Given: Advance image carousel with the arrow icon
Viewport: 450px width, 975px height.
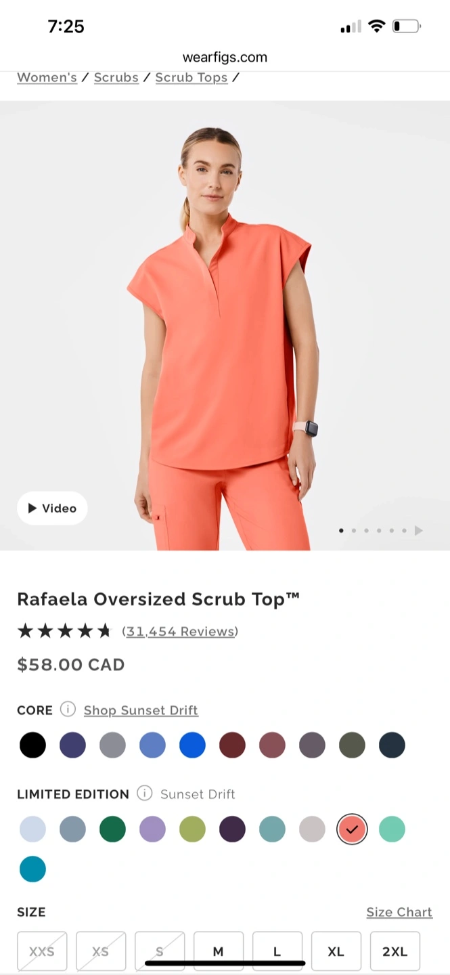Looking at the screenshot, I should click(419, 530).
